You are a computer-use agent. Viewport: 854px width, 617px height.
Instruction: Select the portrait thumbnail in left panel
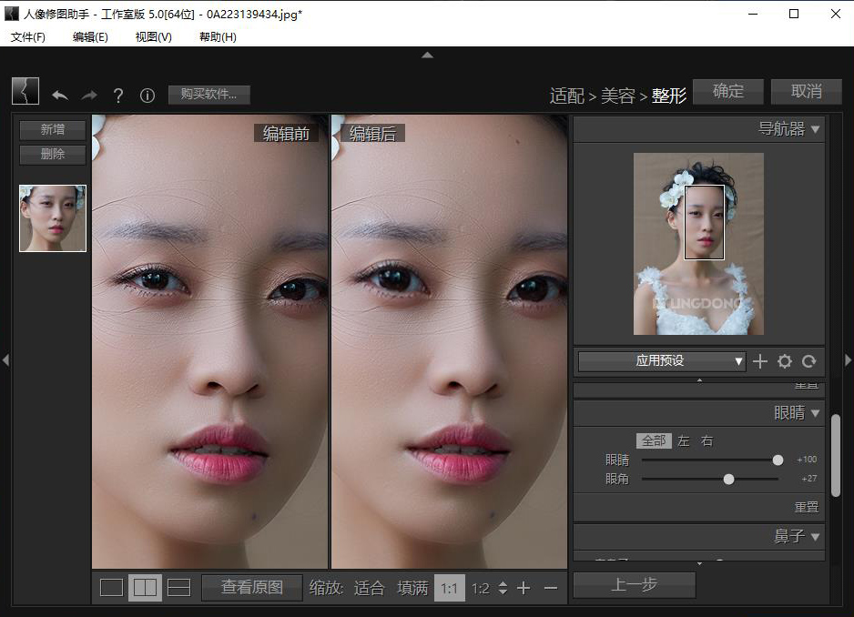tap(52, 218)
